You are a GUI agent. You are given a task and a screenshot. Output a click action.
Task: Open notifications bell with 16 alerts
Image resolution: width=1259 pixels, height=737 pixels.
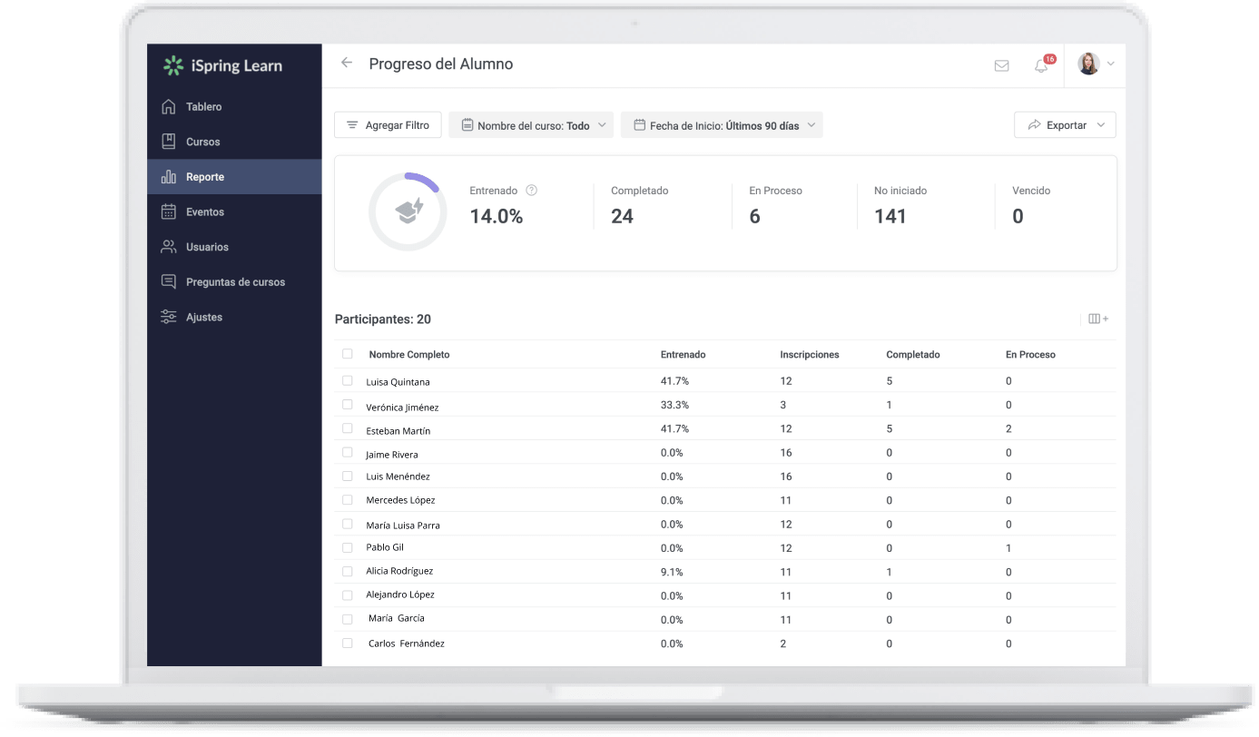(1040, 64)
